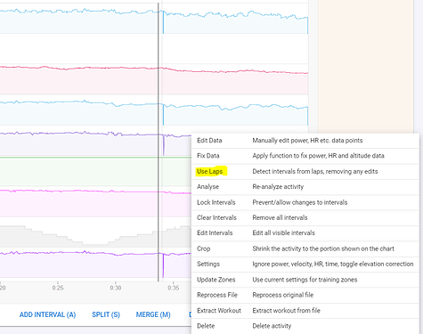Select Clear Intervals option

point(305,217)
